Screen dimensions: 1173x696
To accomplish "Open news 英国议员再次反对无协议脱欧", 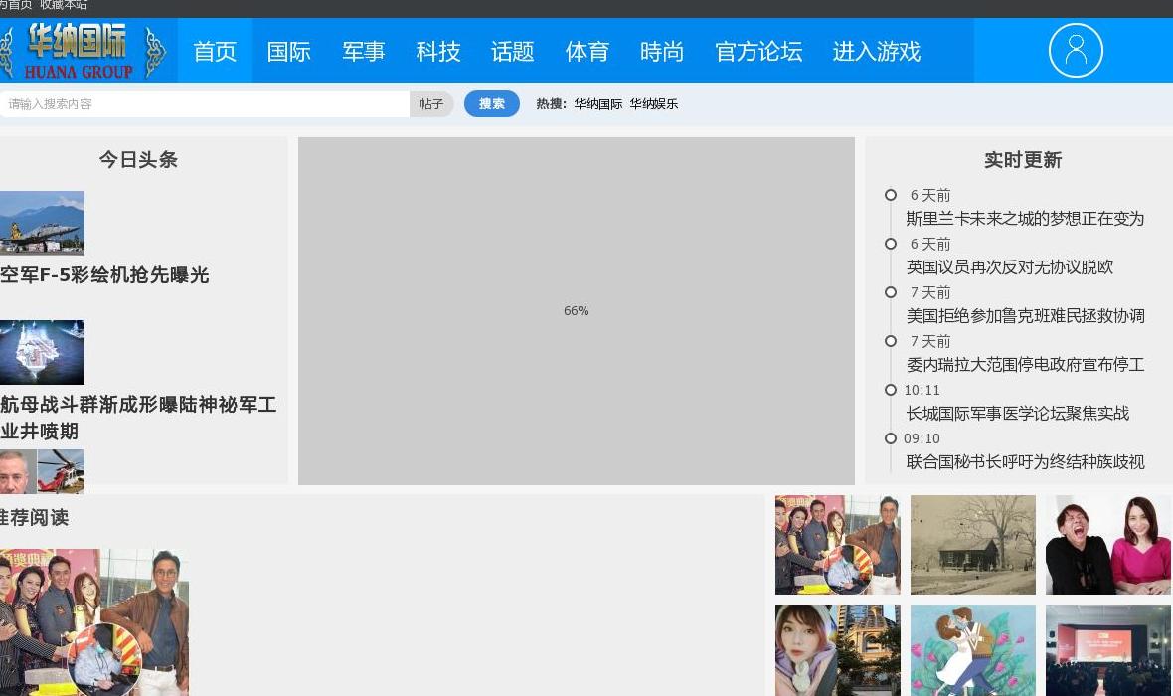I will [1010, 267].
